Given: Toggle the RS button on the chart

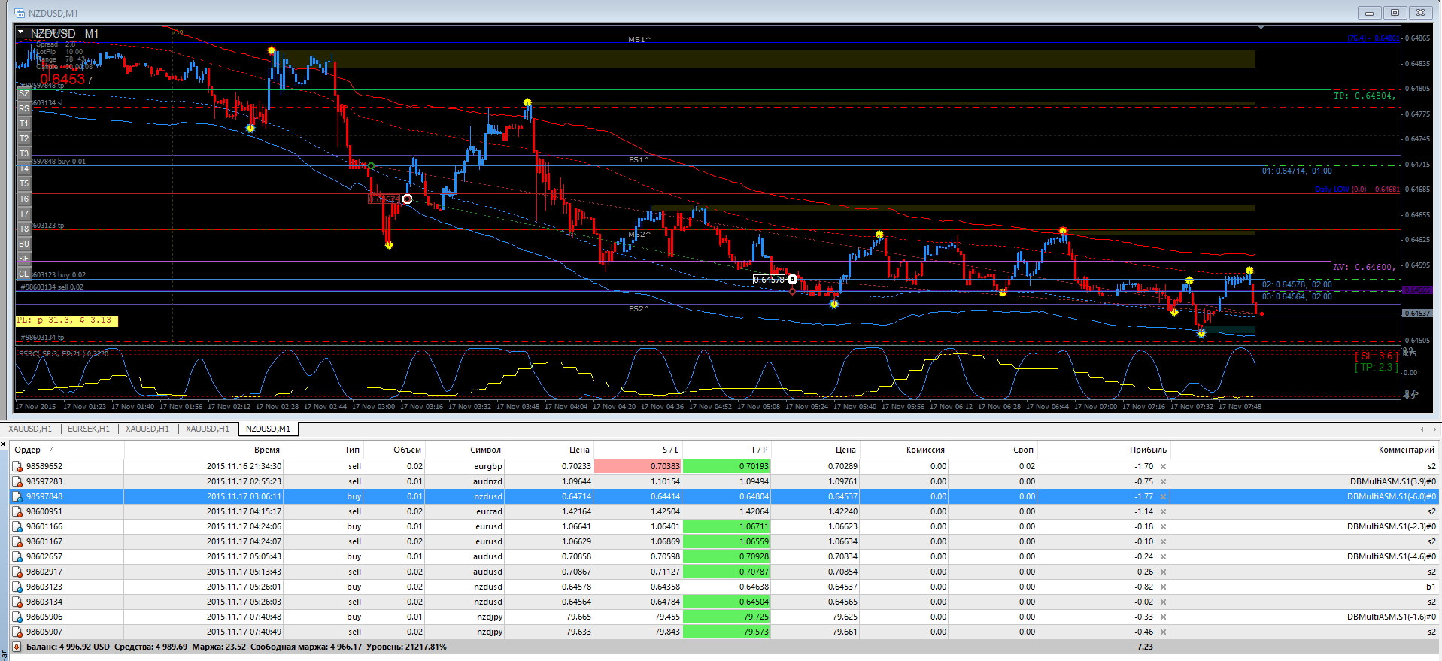Looking at the screenshot, I should click(24, 109).
